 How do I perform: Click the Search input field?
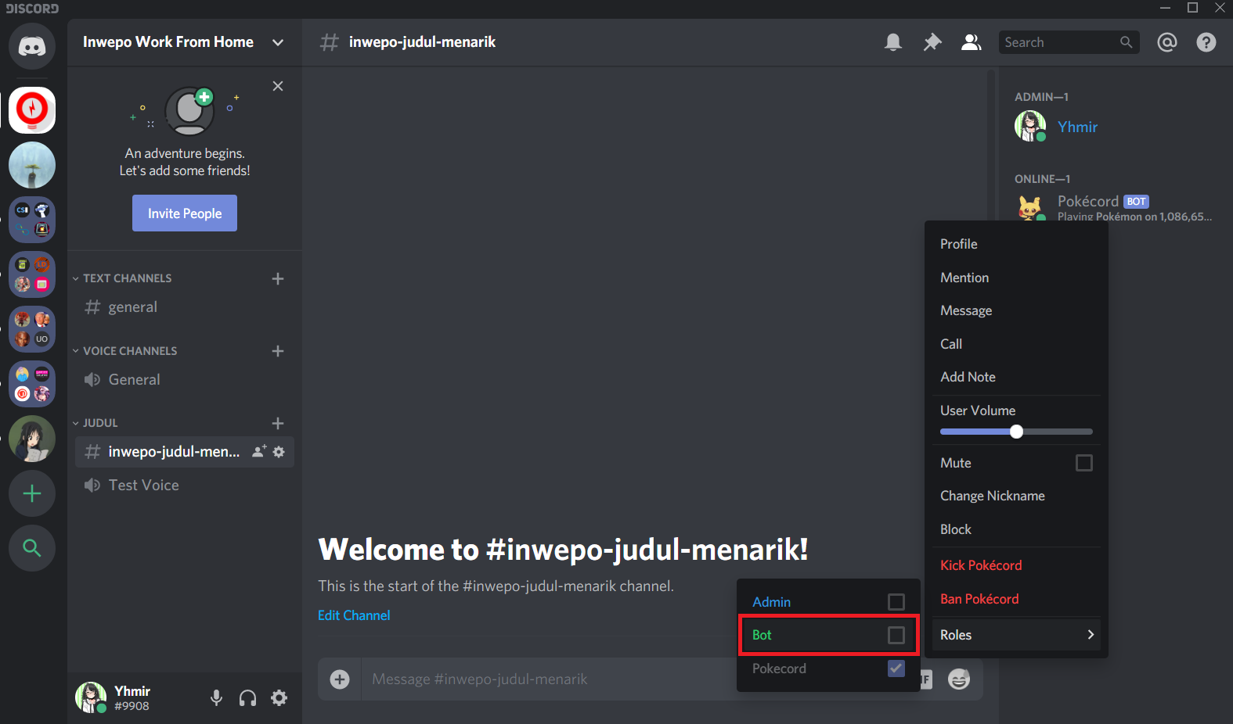pos(1069,42)
